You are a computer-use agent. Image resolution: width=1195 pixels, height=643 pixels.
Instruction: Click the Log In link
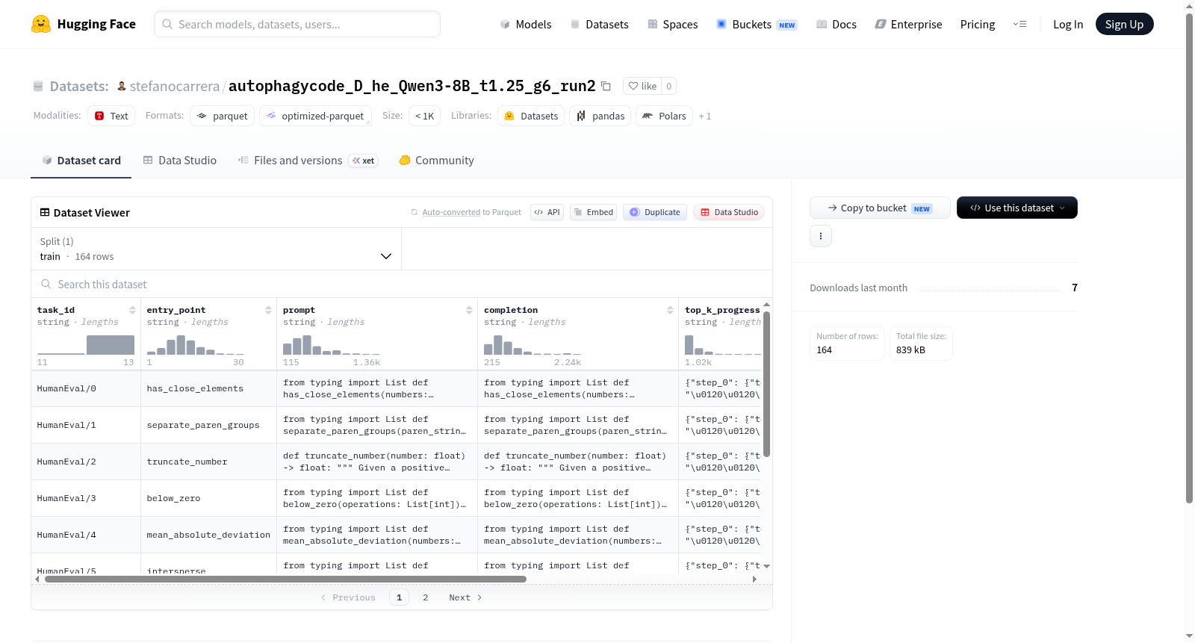click(x=1068, y=24)
